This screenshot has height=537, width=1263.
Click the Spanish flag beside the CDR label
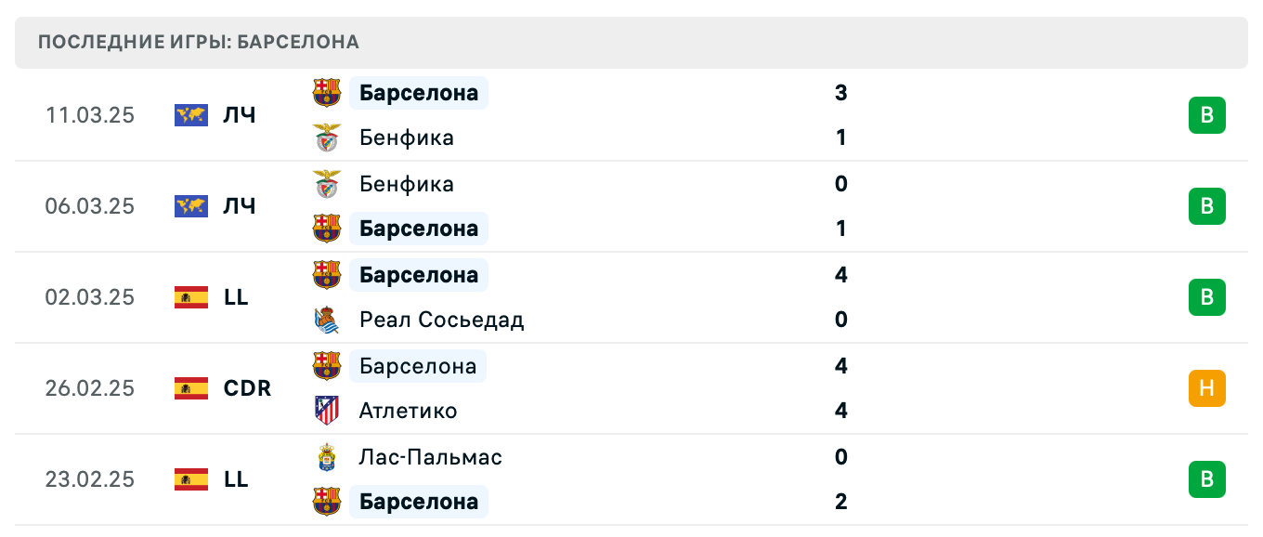189,388
